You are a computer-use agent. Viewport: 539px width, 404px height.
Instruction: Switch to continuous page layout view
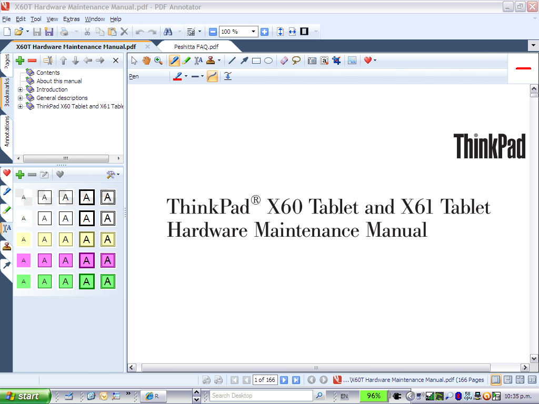pos(508,380)
